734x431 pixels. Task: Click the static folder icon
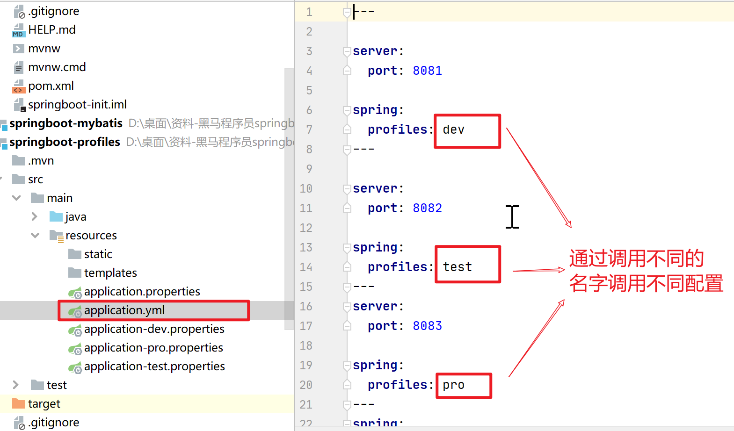(x=75, y=254)
